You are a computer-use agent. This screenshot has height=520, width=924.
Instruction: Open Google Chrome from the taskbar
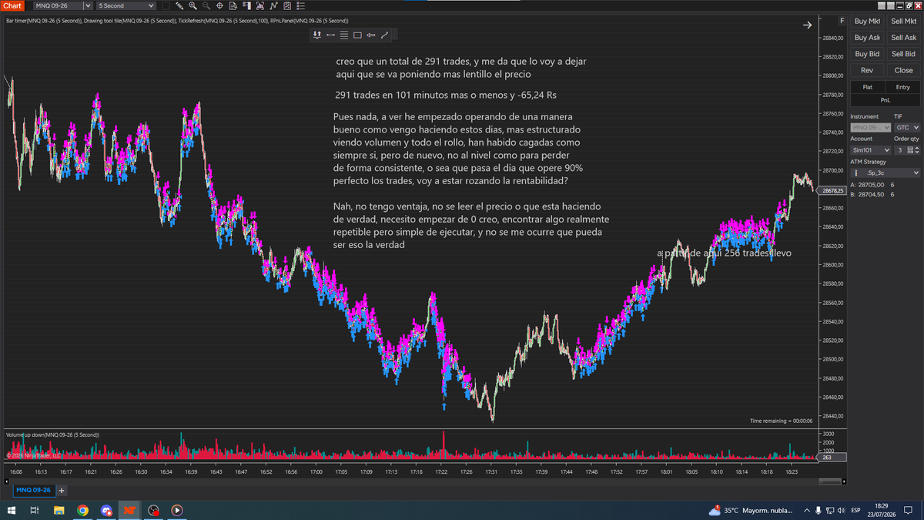(x=82, y=510)
